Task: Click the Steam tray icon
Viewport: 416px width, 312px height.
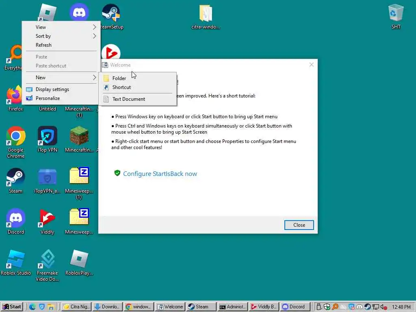Action: click(367, 307)
